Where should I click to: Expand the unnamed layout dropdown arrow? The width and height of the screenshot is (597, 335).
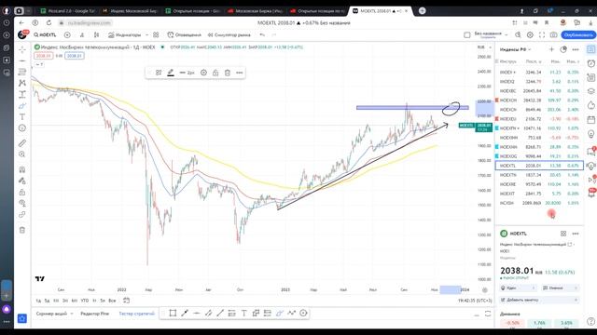[x=506, y=35]
